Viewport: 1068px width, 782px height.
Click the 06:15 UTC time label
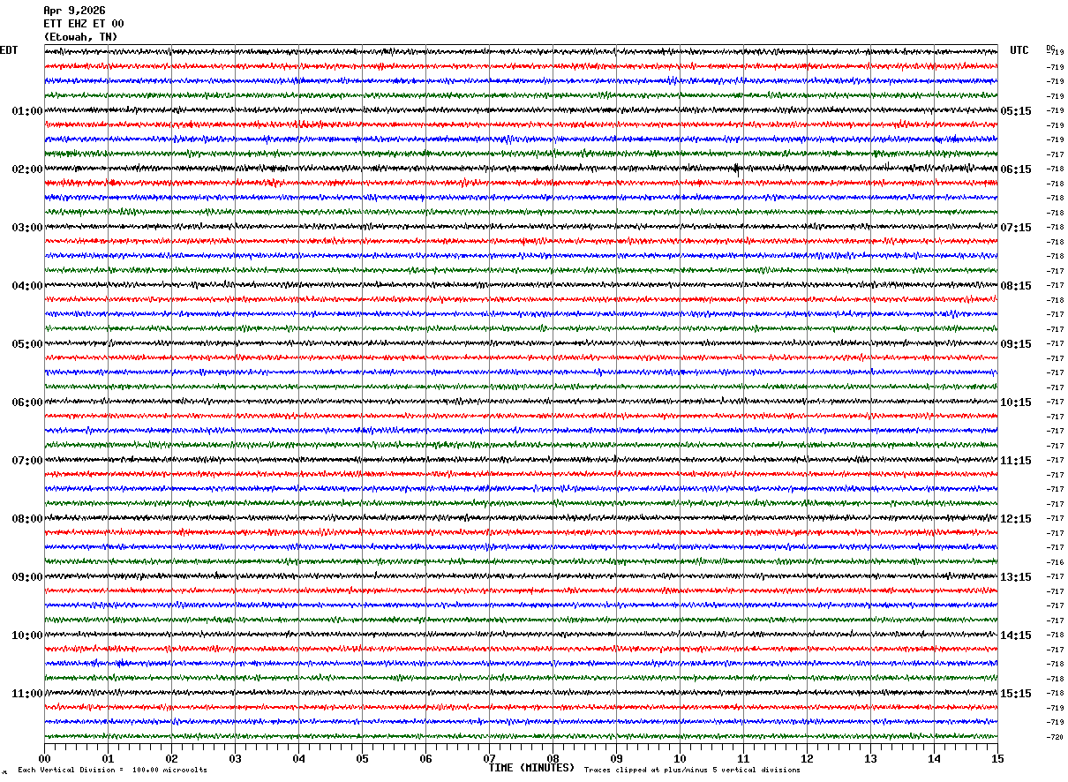pos(1016,169)
